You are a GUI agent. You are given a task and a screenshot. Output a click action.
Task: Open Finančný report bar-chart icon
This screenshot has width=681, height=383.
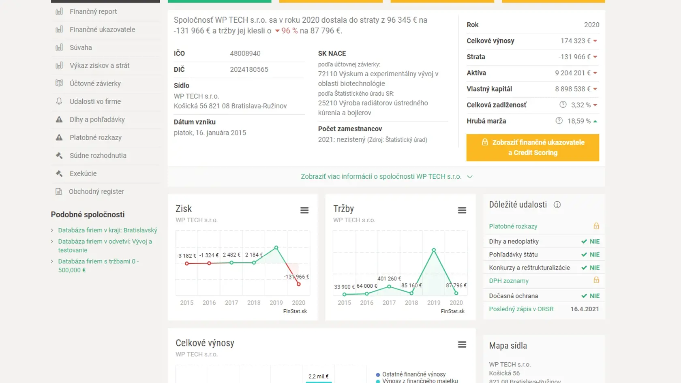pyautogui.click(x=59, y=11)
